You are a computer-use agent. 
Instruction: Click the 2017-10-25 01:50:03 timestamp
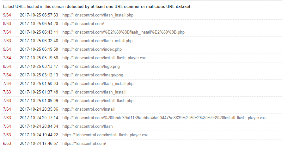click(39, 83)
